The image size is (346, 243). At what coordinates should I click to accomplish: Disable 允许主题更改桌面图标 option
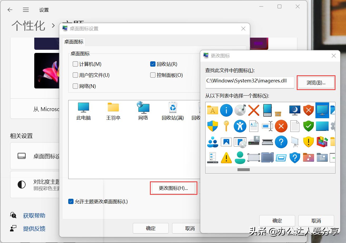pyautogui.click(x=71, y=201)
